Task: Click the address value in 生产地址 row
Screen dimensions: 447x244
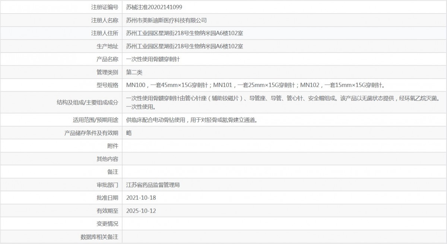Action: [185, 46]
